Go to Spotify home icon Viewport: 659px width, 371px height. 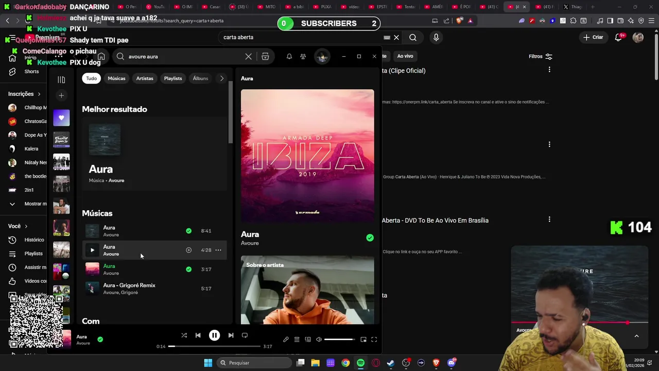pos(101,56)
